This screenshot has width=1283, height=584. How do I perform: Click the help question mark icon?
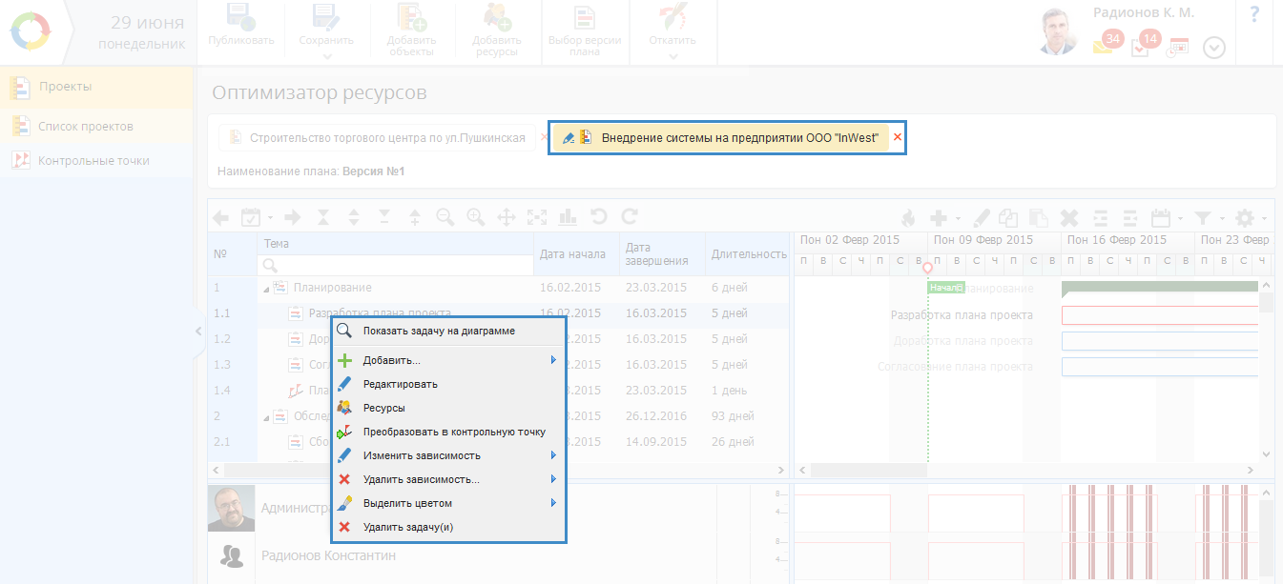(x=1253, y=13)
